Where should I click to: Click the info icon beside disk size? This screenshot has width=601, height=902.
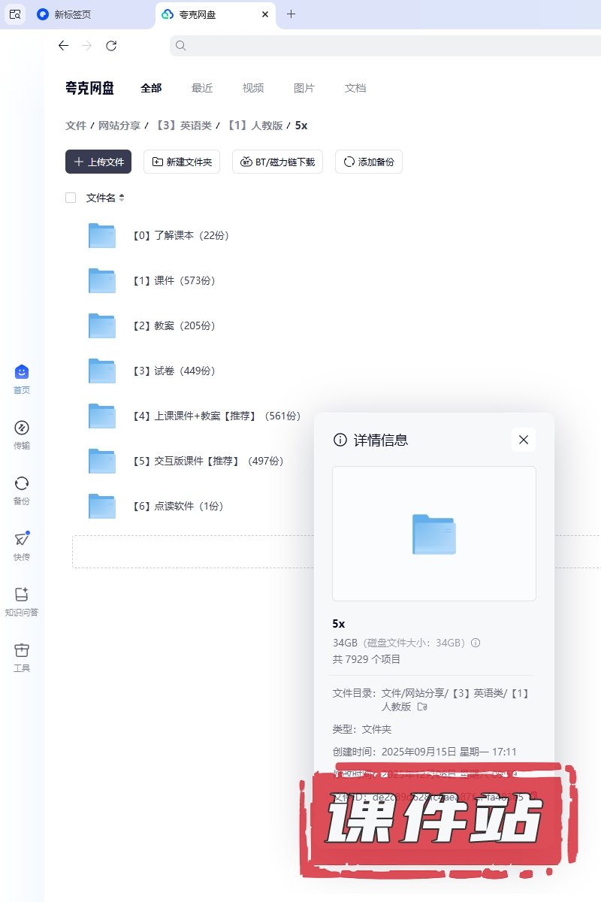[476, 643]
